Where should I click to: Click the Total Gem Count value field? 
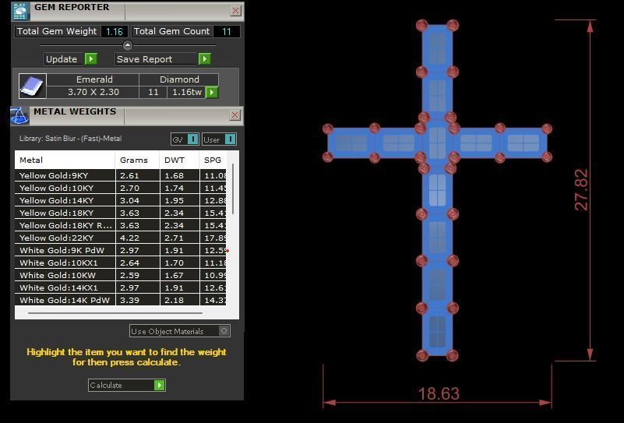point(227,31)
